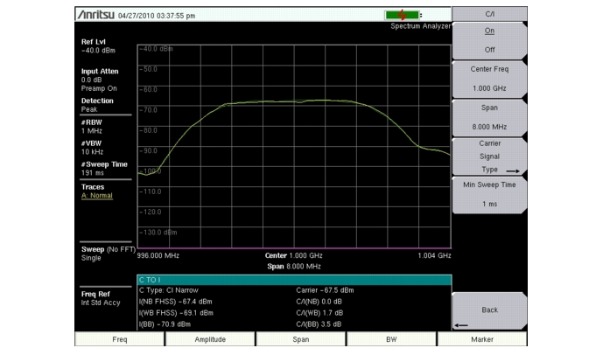Click the battery charging indicator icon
603x355 pixels.
coord(403,16)
